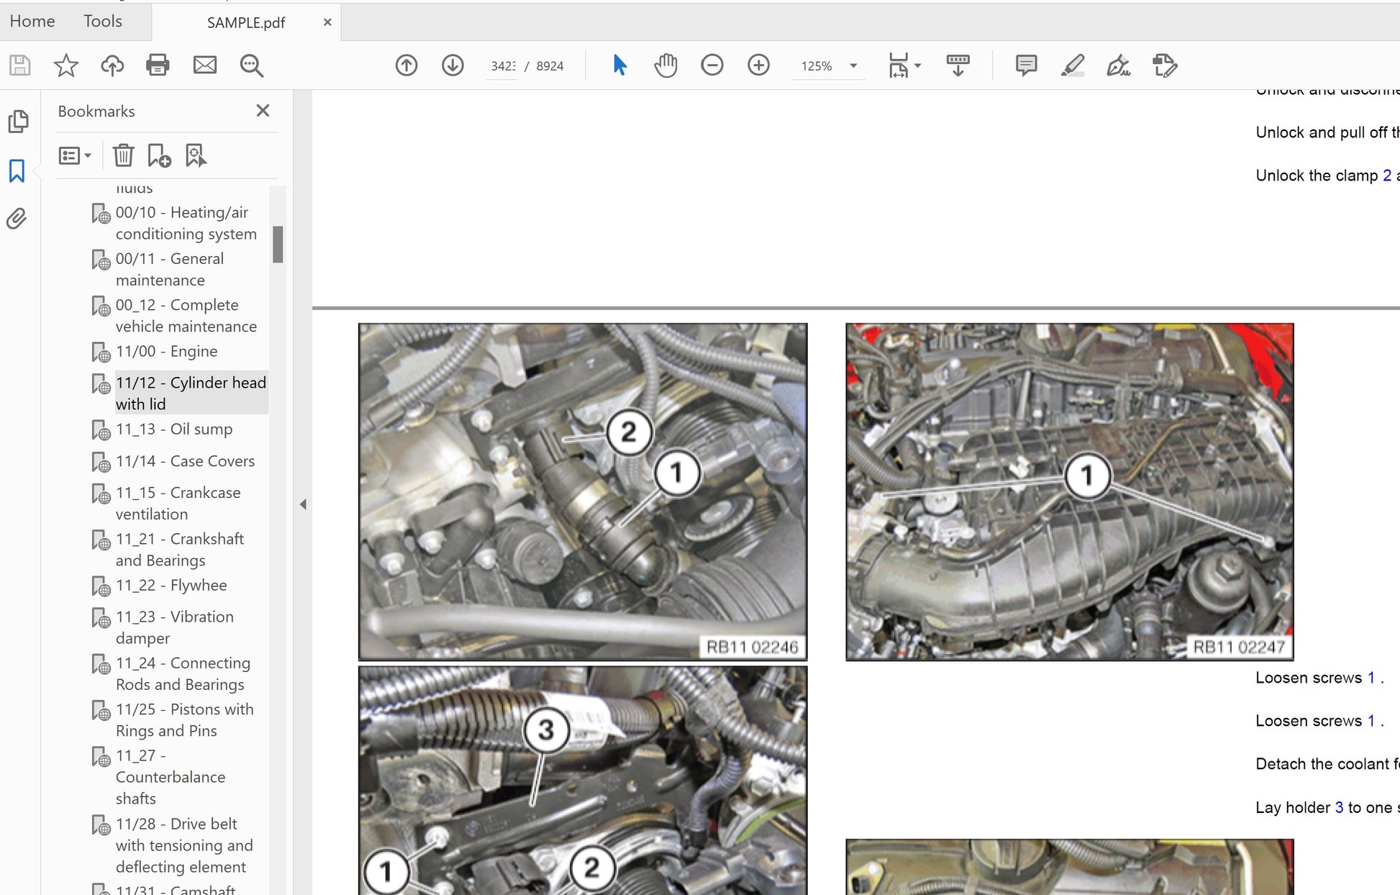This screenshot has height=895, width=1400.
Task: Print the SAMPLE.pdf document
Action: tap(158, 65)
